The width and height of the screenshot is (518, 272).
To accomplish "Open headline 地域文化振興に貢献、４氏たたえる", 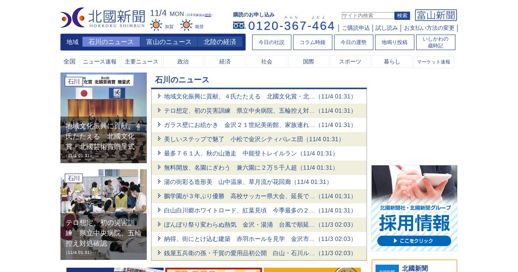I will 259,96.
